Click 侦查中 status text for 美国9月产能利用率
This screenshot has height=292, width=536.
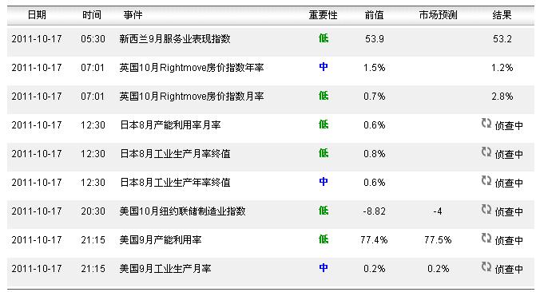509,240
